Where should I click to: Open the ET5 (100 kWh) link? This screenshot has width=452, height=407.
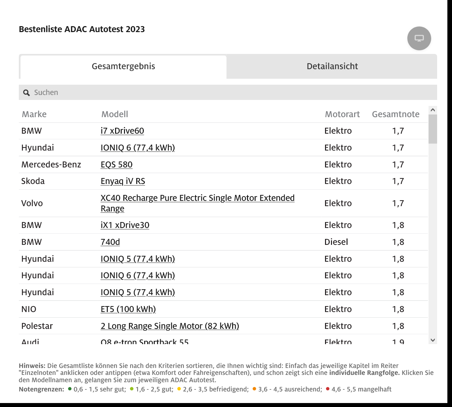[128, 309]
